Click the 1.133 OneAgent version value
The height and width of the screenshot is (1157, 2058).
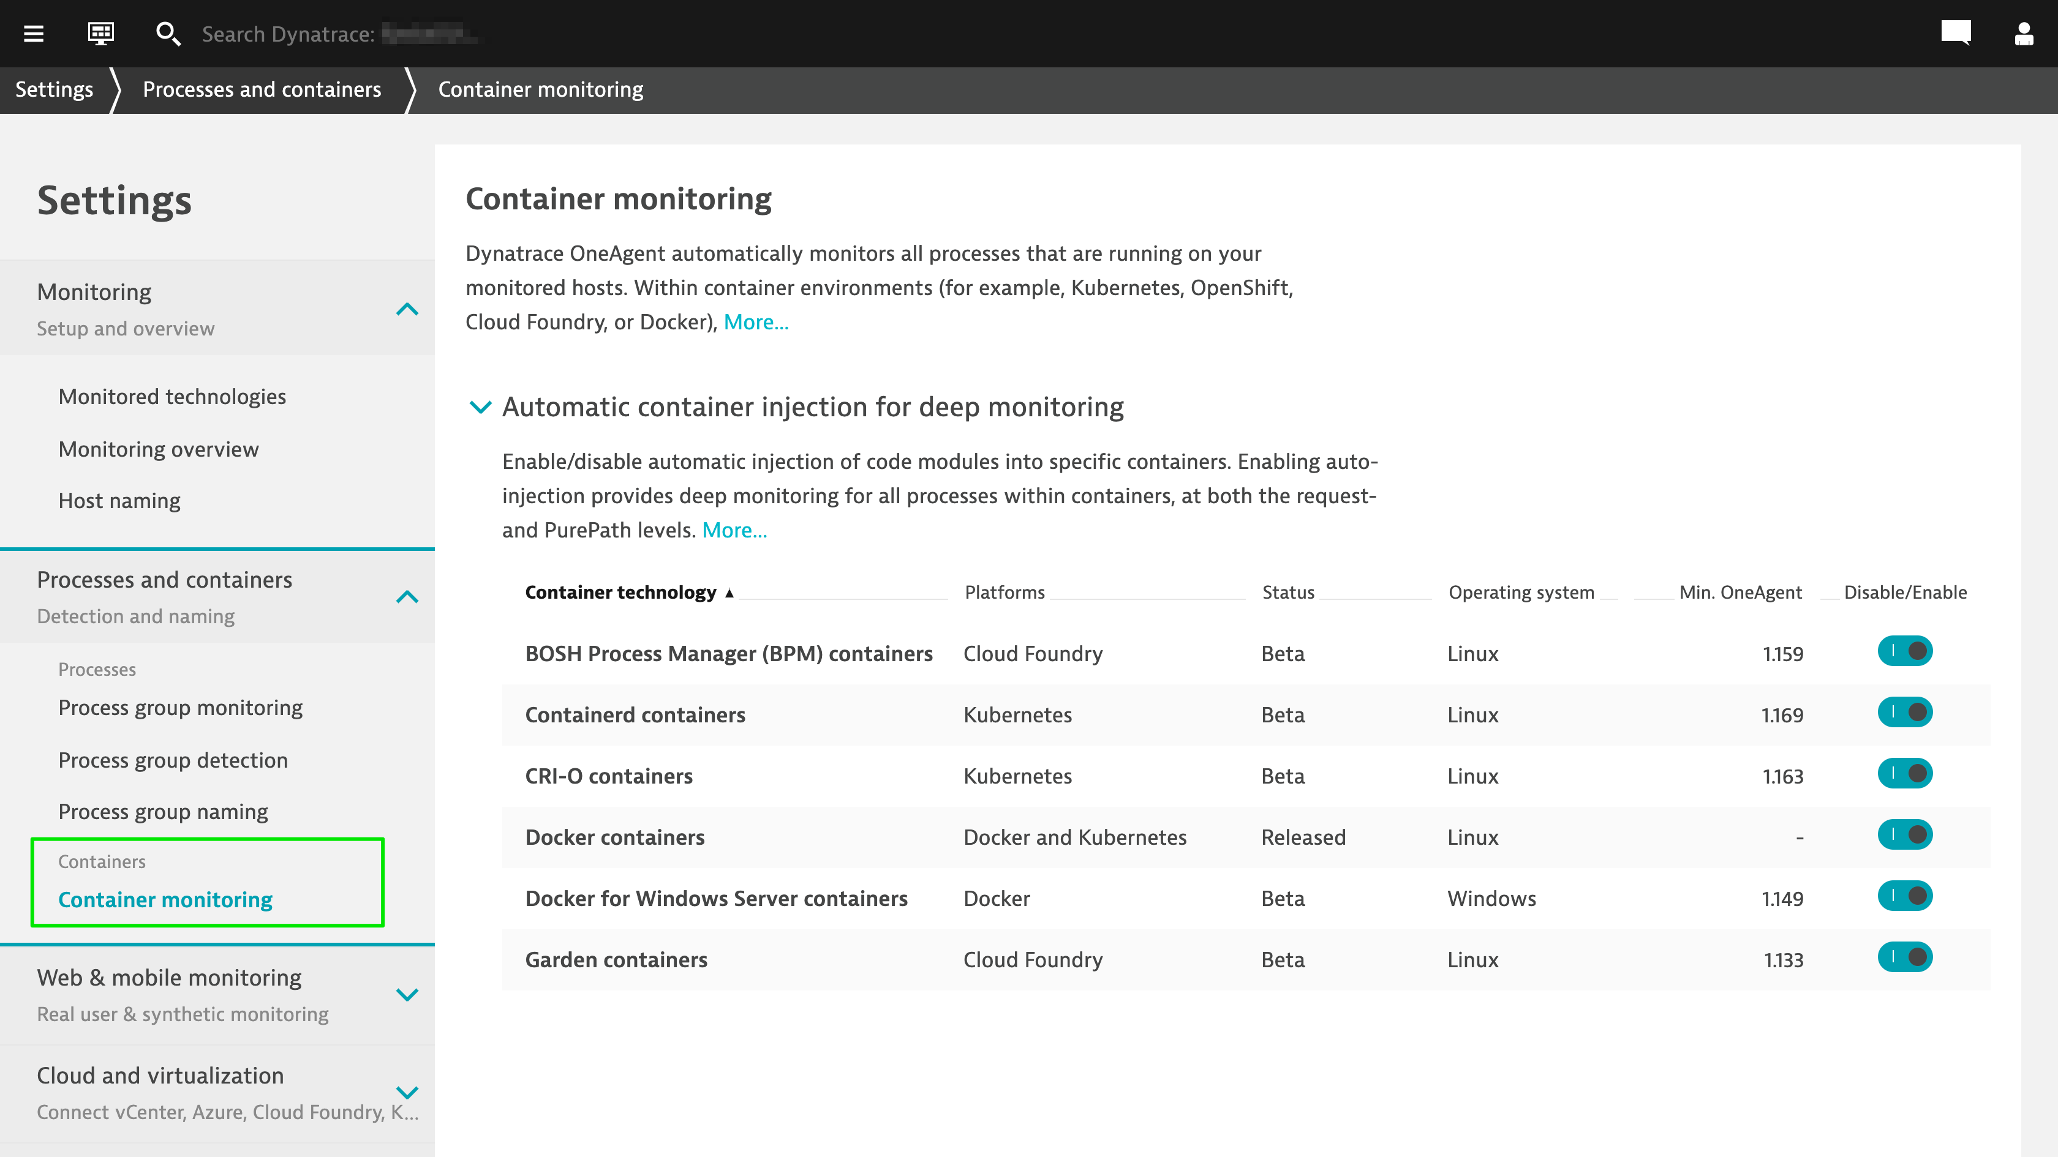click(1783, 960)
